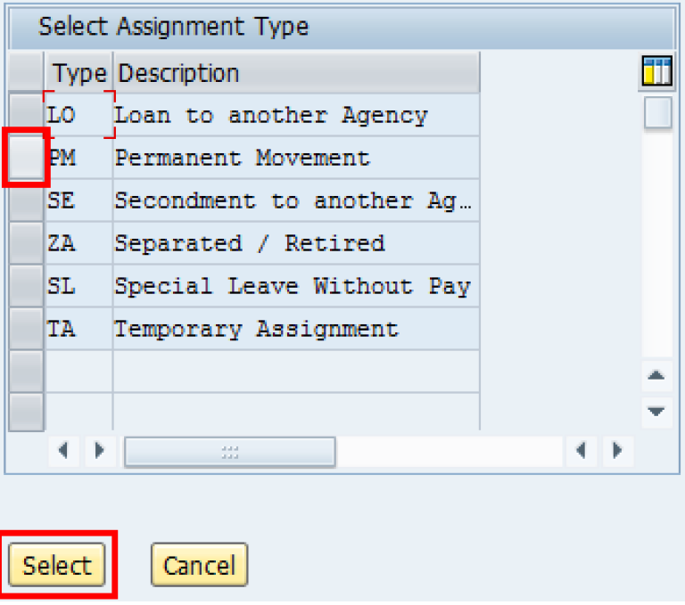Click the left horizontal scroll left arrow
685x605 pixels.
(62, 451)
